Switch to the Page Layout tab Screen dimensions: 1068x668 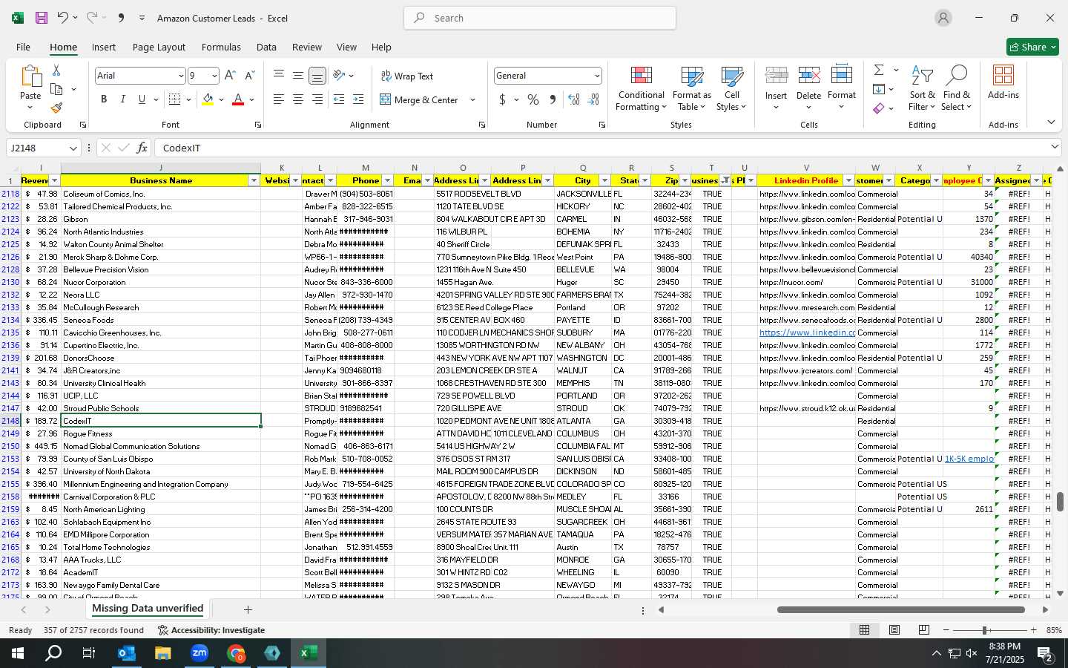pyautogui.click(x=159, y=47)
